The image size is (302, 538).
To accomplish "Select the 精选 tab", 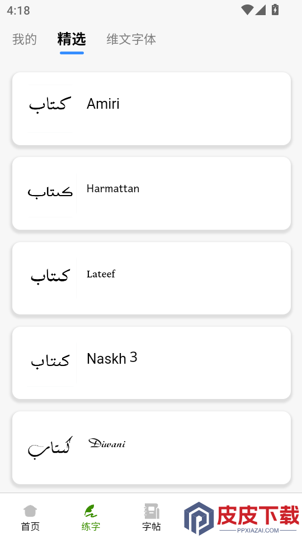I will (72, 39).
